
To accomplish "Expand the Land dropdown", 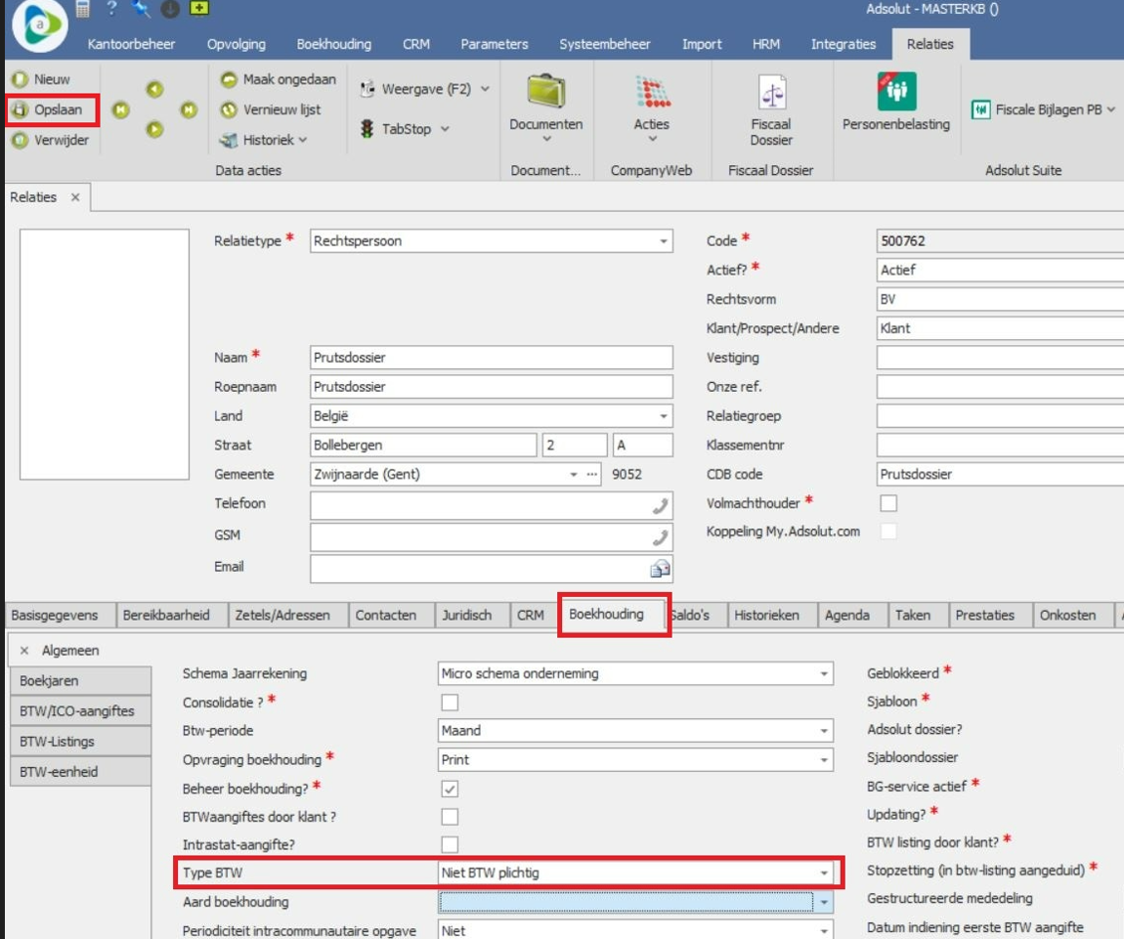I will click(x=663, y=416).
